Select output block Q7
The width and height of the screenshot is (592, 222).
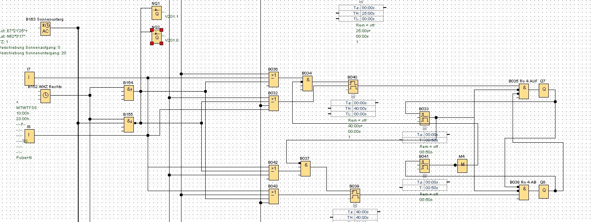tap(544, 90)
